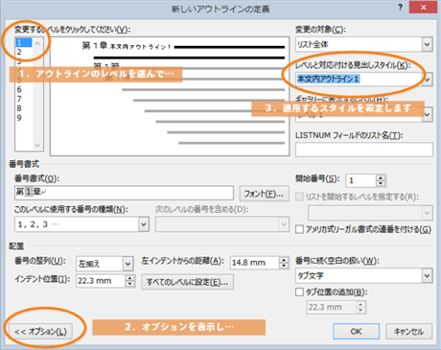Decrease the インデント位置 spinner value
Viewport: 441px width, 350px height.
(129, 284)
